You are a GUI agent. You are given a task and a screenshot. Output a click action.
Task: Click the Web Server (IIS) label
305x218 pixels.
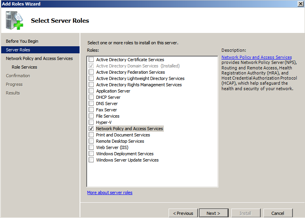[x=112, y=147]
